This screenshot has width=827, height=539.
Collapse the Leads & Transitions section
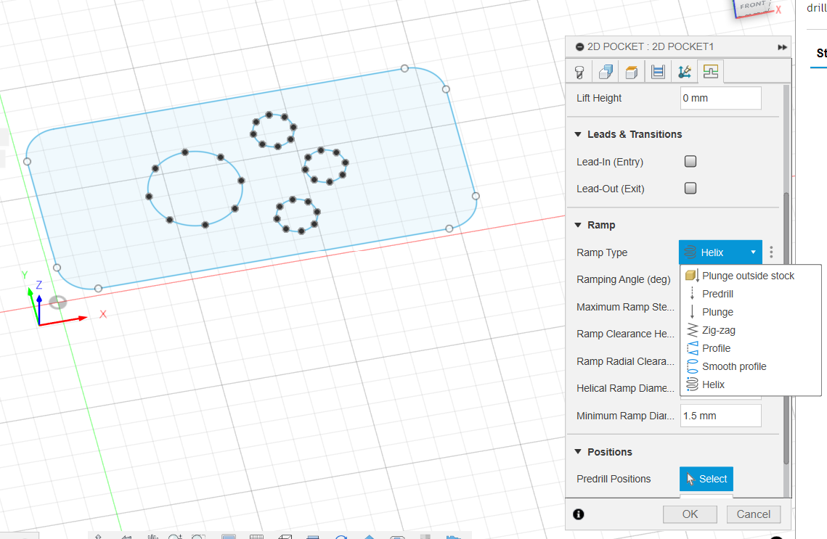(x=577, y=134)
